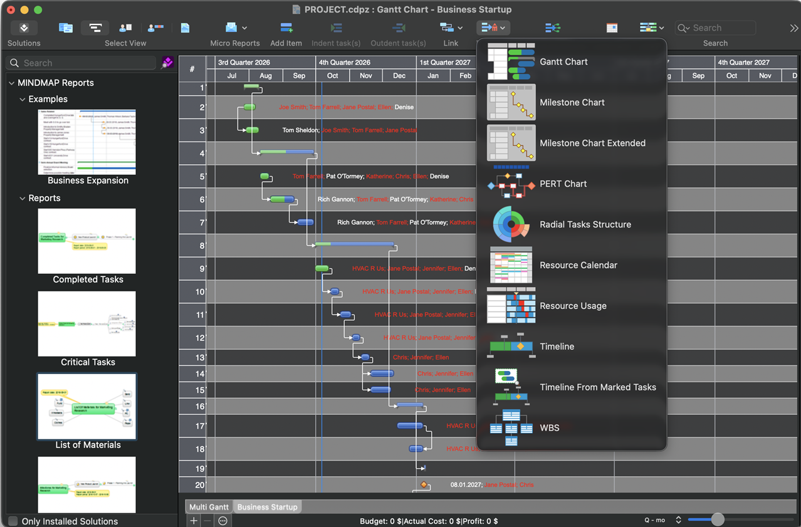Switch to the Gantt chart view icon
This screenshot has width=801, height=527.
95,28
